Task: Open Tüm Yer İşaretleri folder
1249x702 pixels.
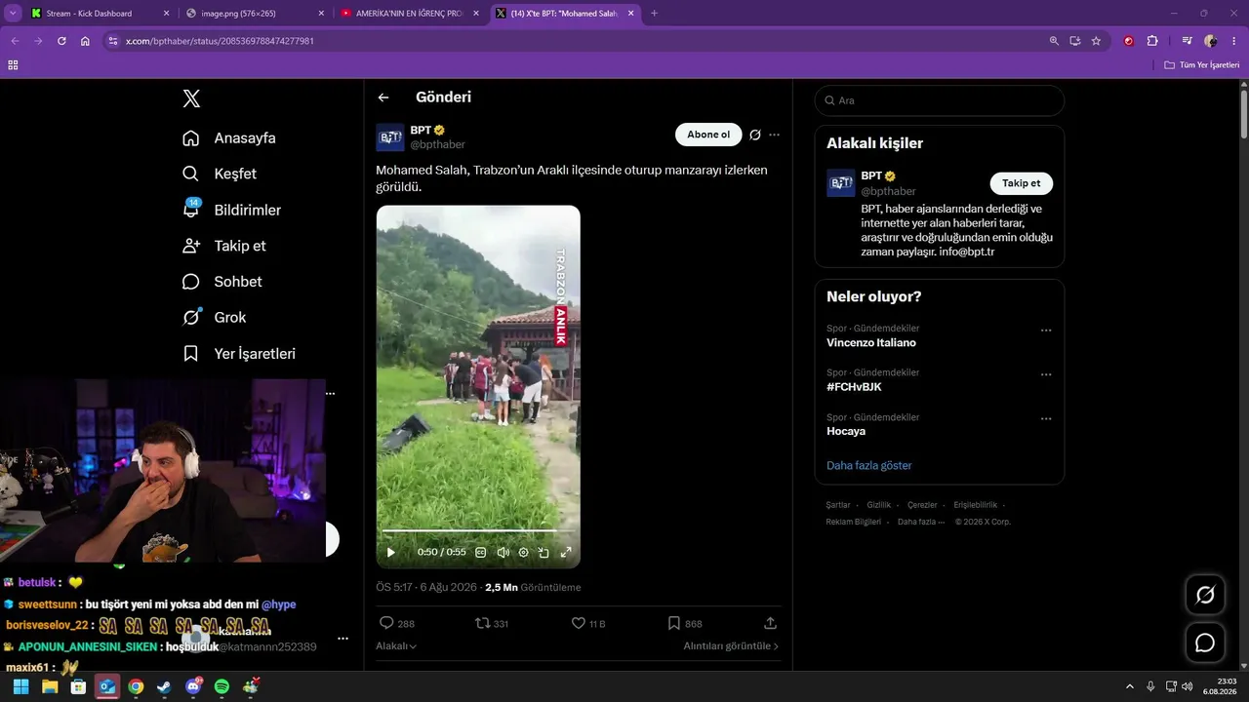Action: click(x=1202, y=64)
